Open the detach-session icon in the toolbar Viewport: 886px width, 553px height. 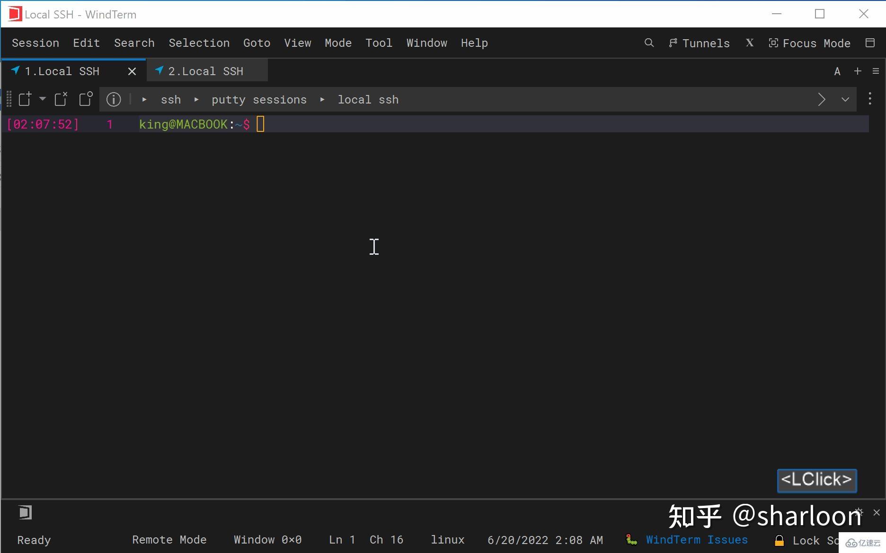click(x=85, y=99)
